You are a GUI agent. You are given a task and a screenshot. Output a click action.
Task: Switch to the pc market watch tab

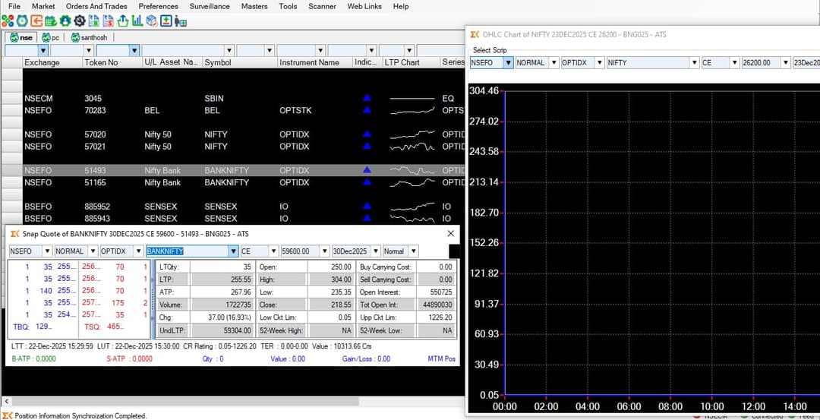coord(51,38)
